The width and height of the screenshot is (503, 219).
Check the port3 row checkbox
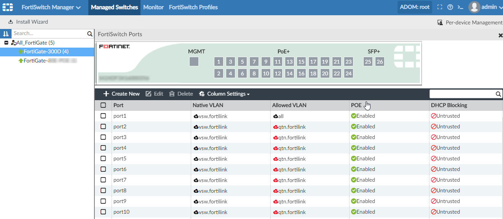pos(103,137)
